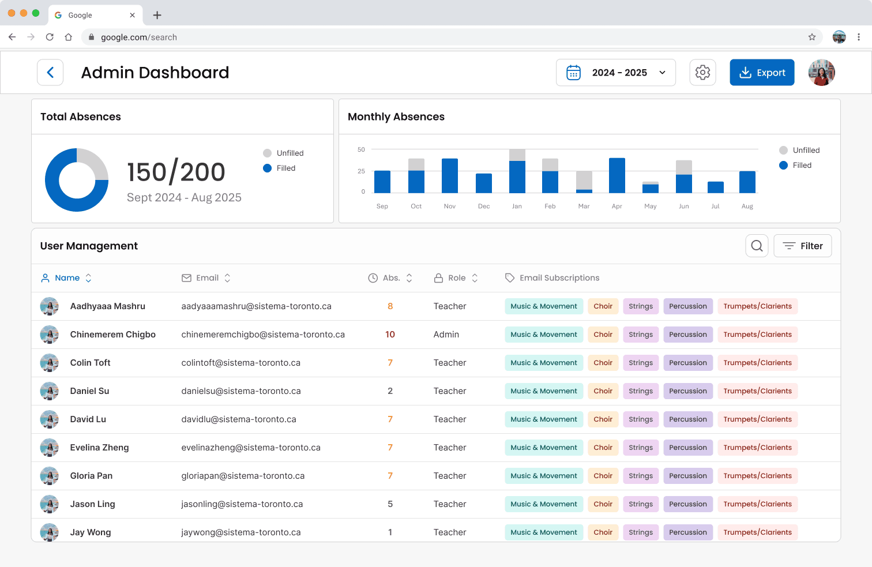Open the Filter button in User Management
Viewport: 872px width, 567px height.
click(x=803, y=246)
